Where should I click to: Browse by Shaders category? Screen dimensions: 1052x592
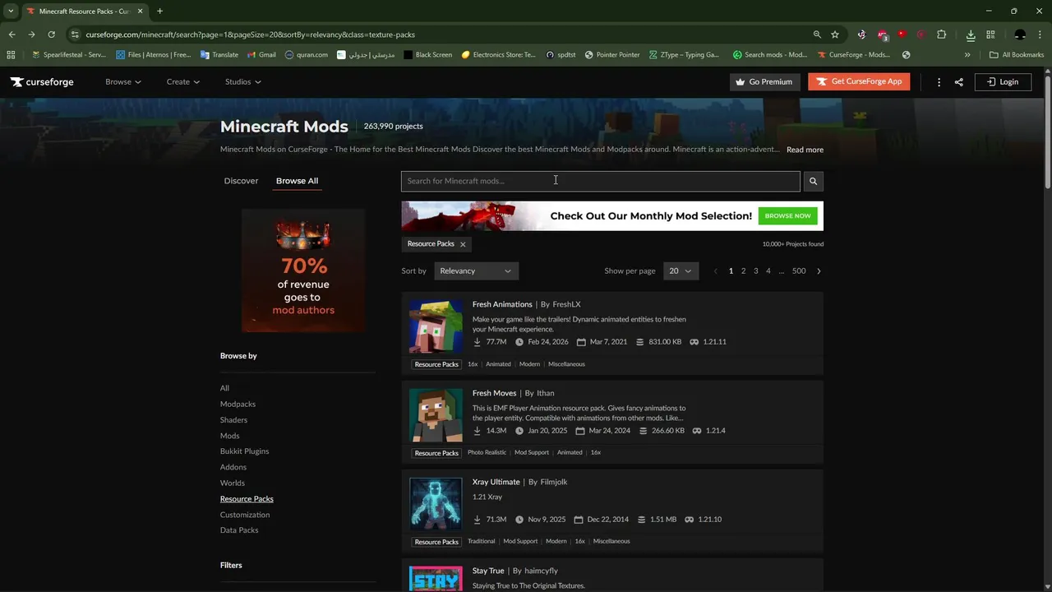click(233, 420)
